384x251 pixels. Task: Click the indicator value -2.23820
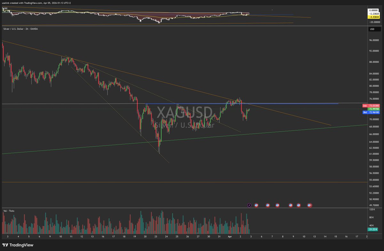click(x=374, y=14)
